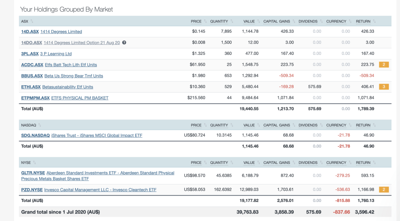Open orange badge 2 on PZD.NYSE row
This screenshot has width=400, height=221.
(x=384, y=190)
